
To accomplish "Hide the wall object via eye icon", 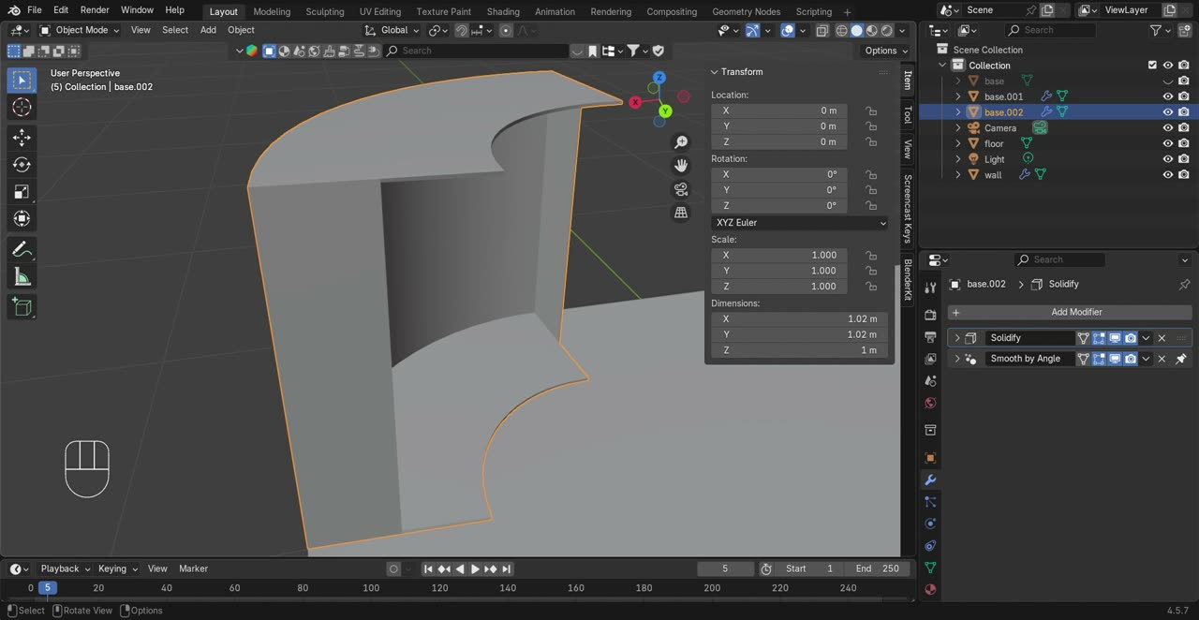I will 1168,175.
